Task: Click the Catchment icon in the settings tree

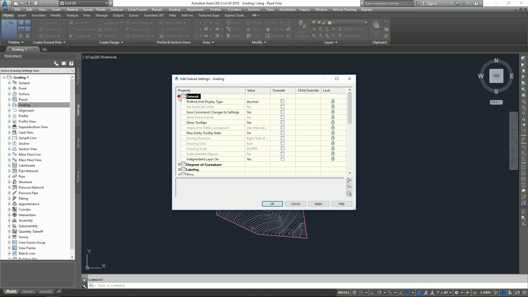Action: click(x=15, y=165)
